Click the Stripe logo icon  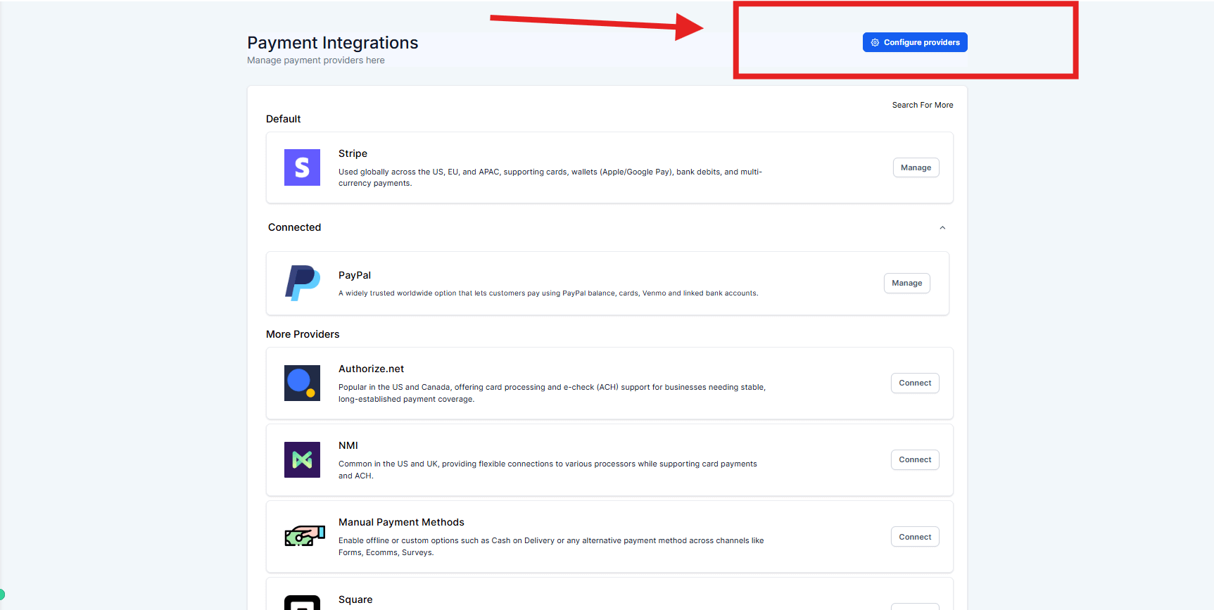point(302,167)
